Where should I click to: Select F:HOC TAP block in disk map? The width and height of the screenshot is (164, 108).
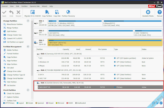click(148, 33)
